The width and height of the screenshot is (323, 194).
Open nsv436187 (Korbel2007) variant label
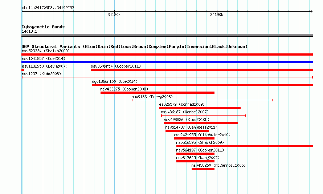point(185,112)
